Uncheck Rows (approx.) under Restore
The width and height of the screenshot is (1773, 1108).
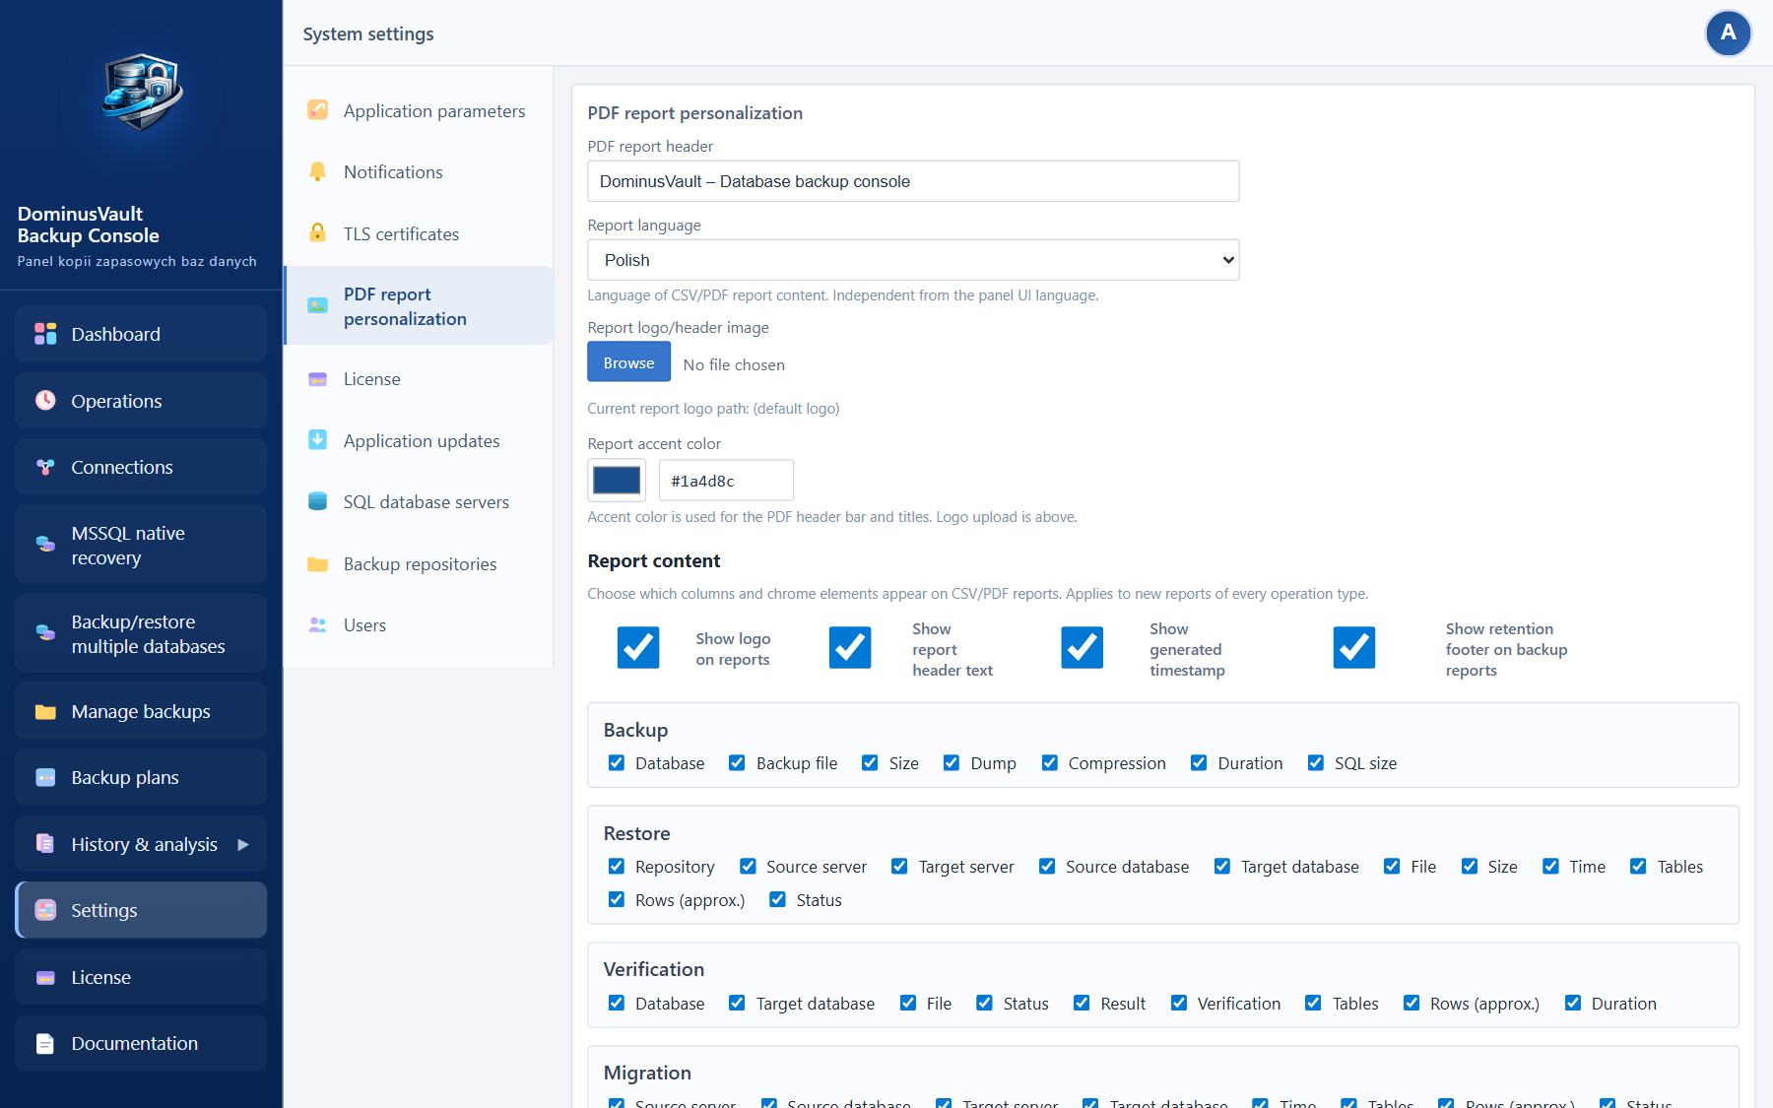[617, 900]
